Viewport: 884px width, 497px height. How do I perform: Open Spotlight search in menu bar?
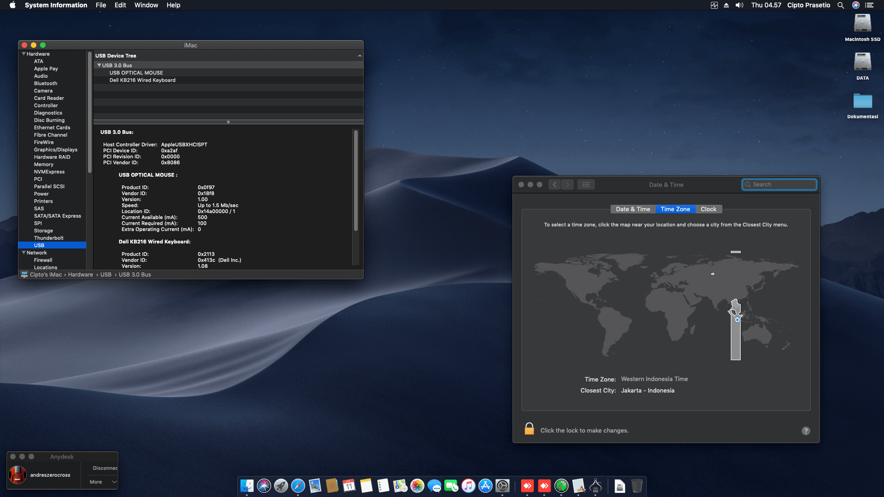(840, 5)
